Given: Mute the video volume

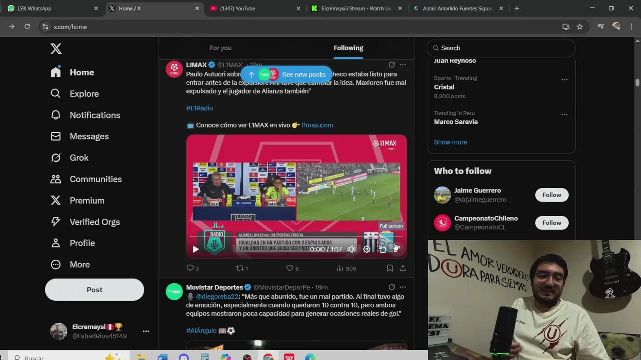Looking at the screenshot, I should pos(351,249).
